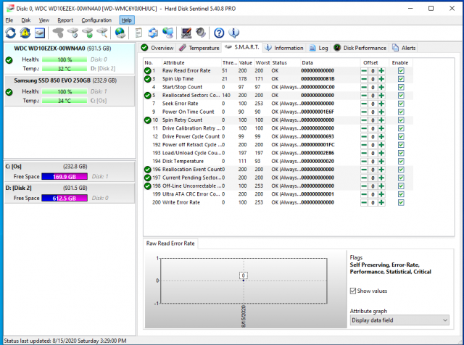The width and height of the screenshot is (464, 345).
Task: Open the Configuration menu
Action: click(x=96, y=20)
